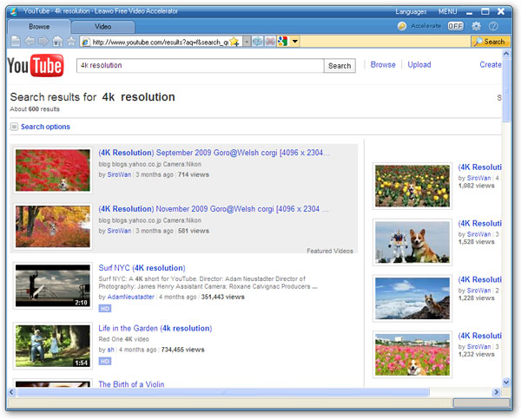This screenshot has height=419, width=521.
Task: Open the Life in the Garden thumbnail 1:54
Action: pyautogui.click(x=52, y=345)
